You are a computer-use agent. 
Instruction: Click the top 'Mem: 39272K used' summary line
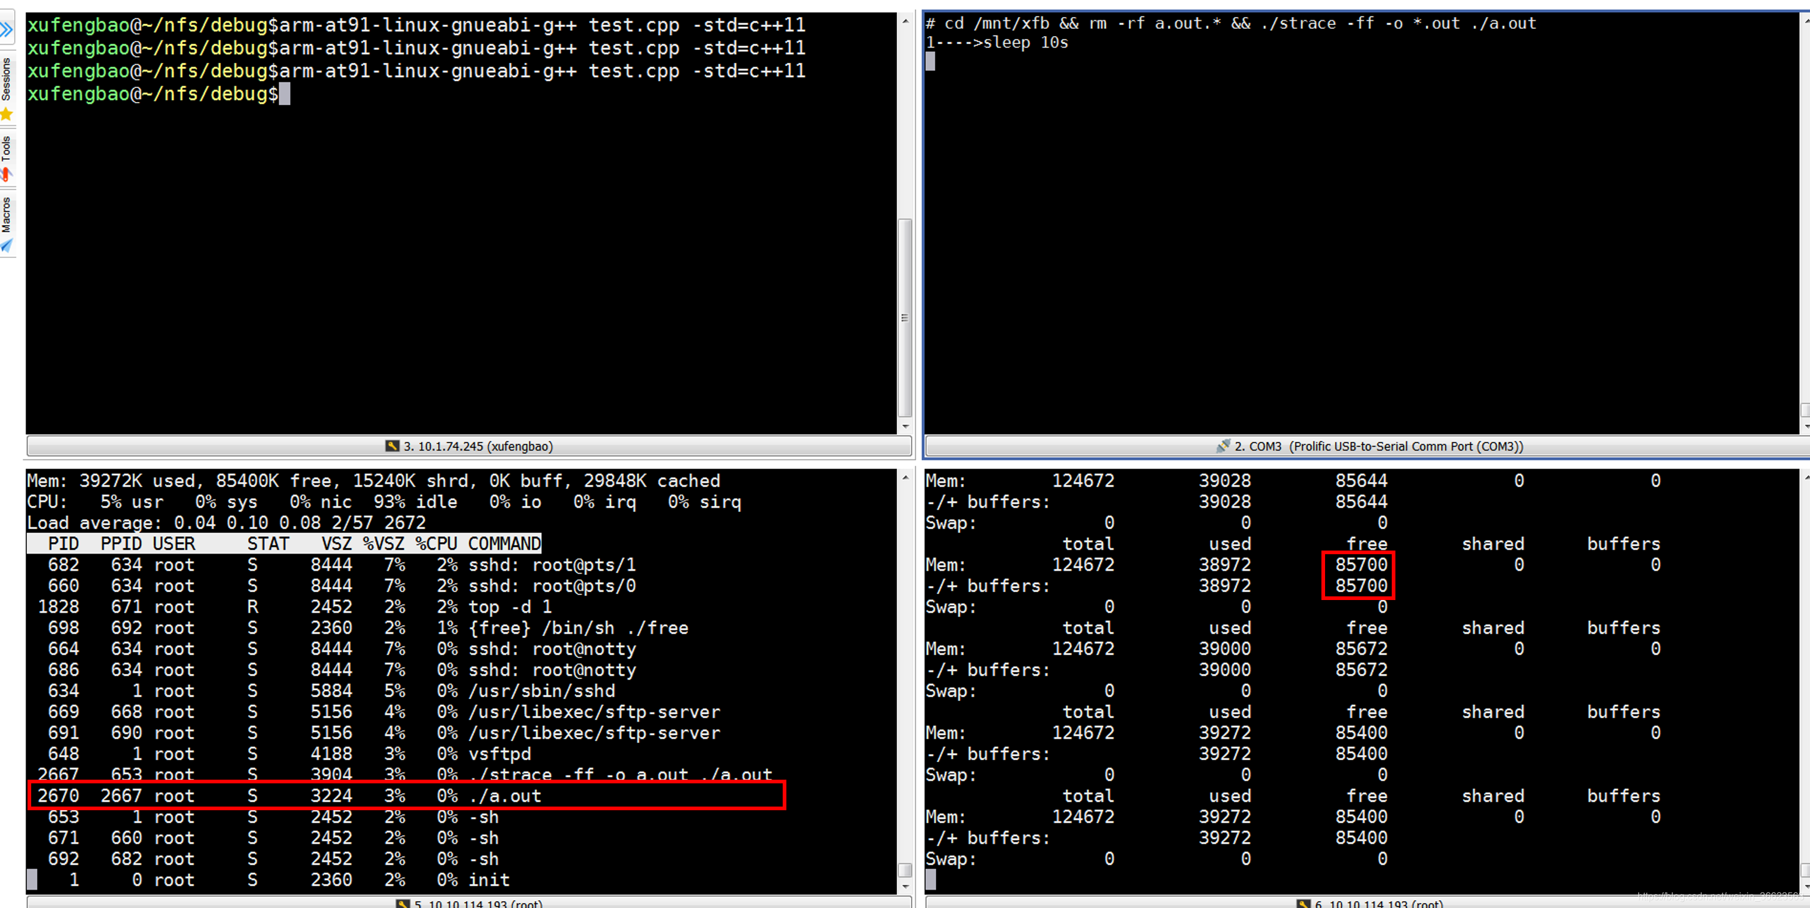[x=374, y=481]
